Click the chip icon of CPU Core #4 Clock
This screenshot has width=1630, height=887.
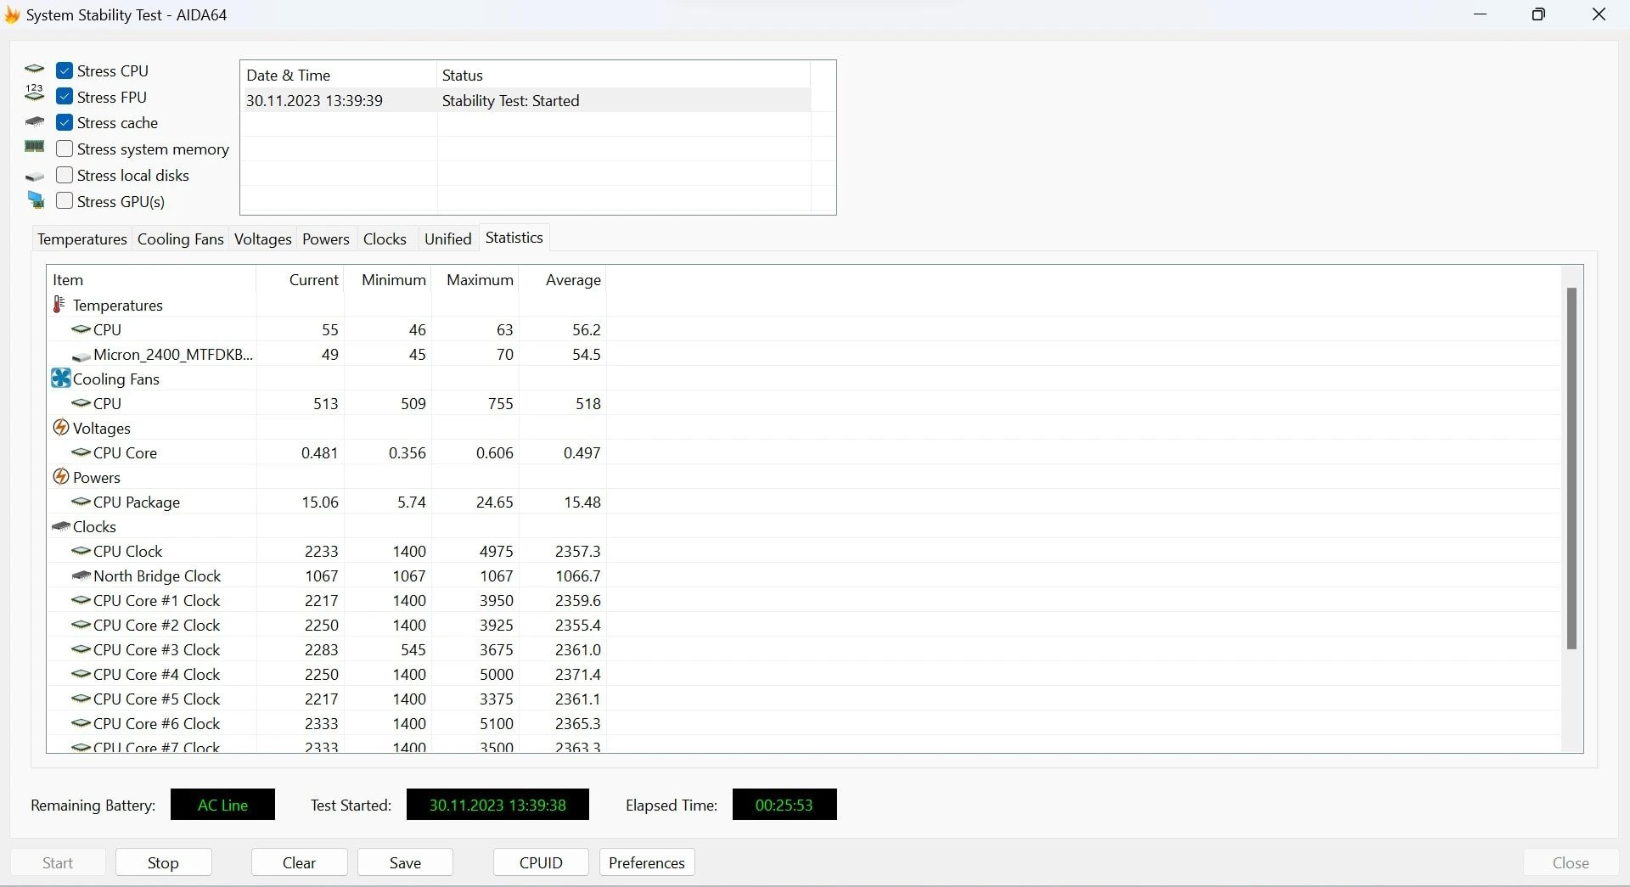pos(81,674)
